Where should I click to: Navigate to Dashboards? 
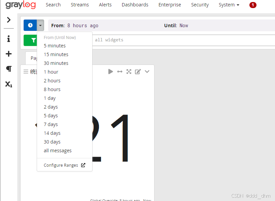[x=135, y=5]
